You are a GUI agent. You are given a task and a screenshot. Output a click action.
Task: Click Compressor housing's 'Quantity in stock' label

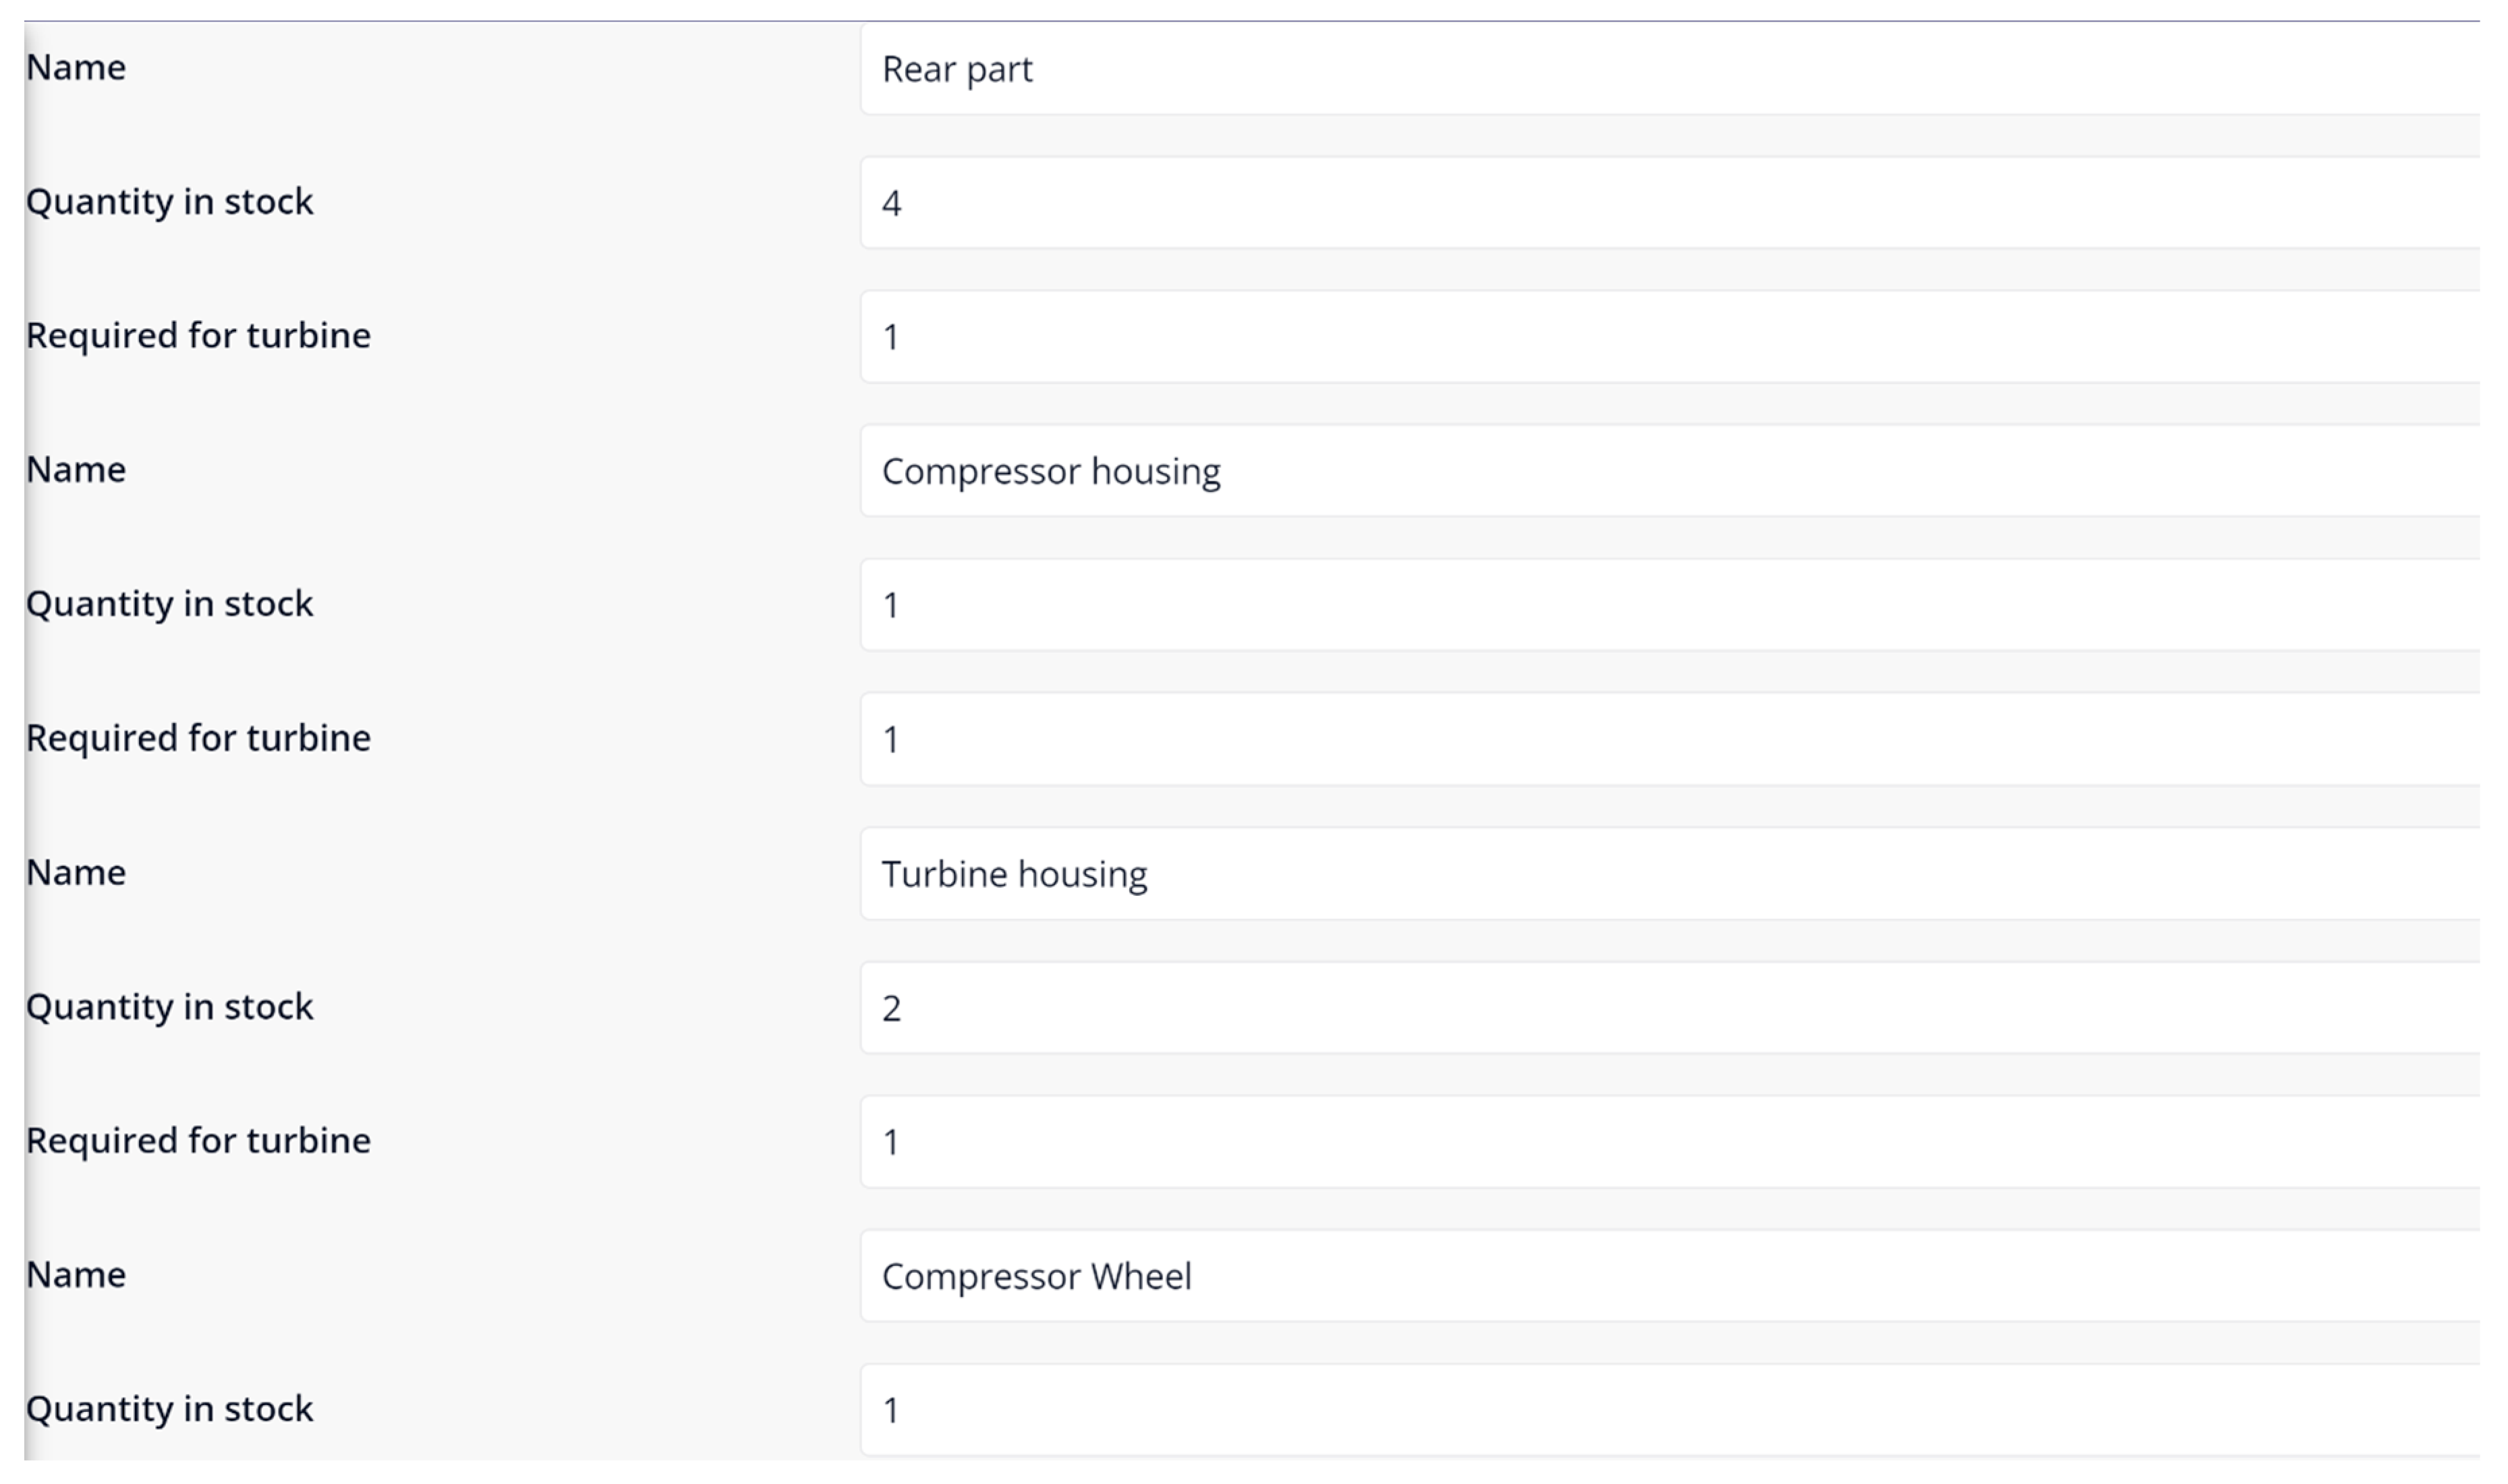(170, 604)
